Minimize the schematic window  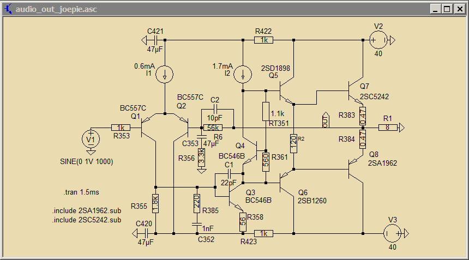tap(436, 9)
